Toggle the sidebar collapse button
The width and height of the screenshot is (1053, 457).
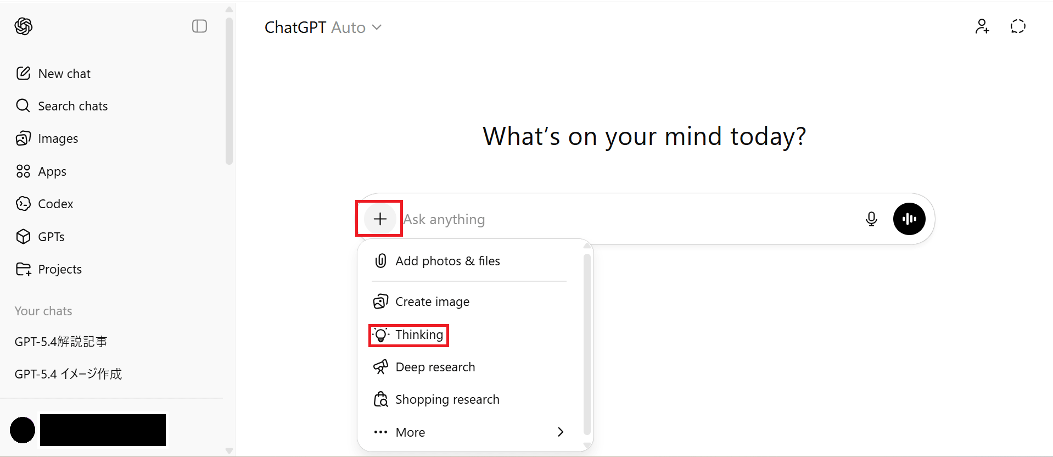(x=199, y=26)
